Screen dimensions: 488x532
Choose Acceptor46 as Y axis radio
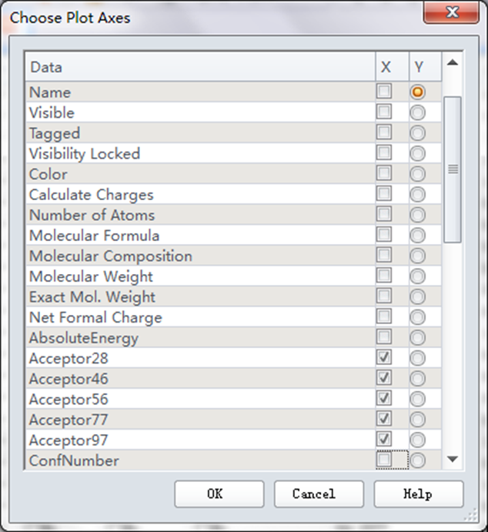[x=417, y=378]
